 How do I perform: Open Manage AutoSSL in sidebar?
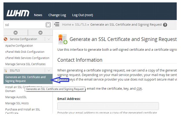coord(16,97)
